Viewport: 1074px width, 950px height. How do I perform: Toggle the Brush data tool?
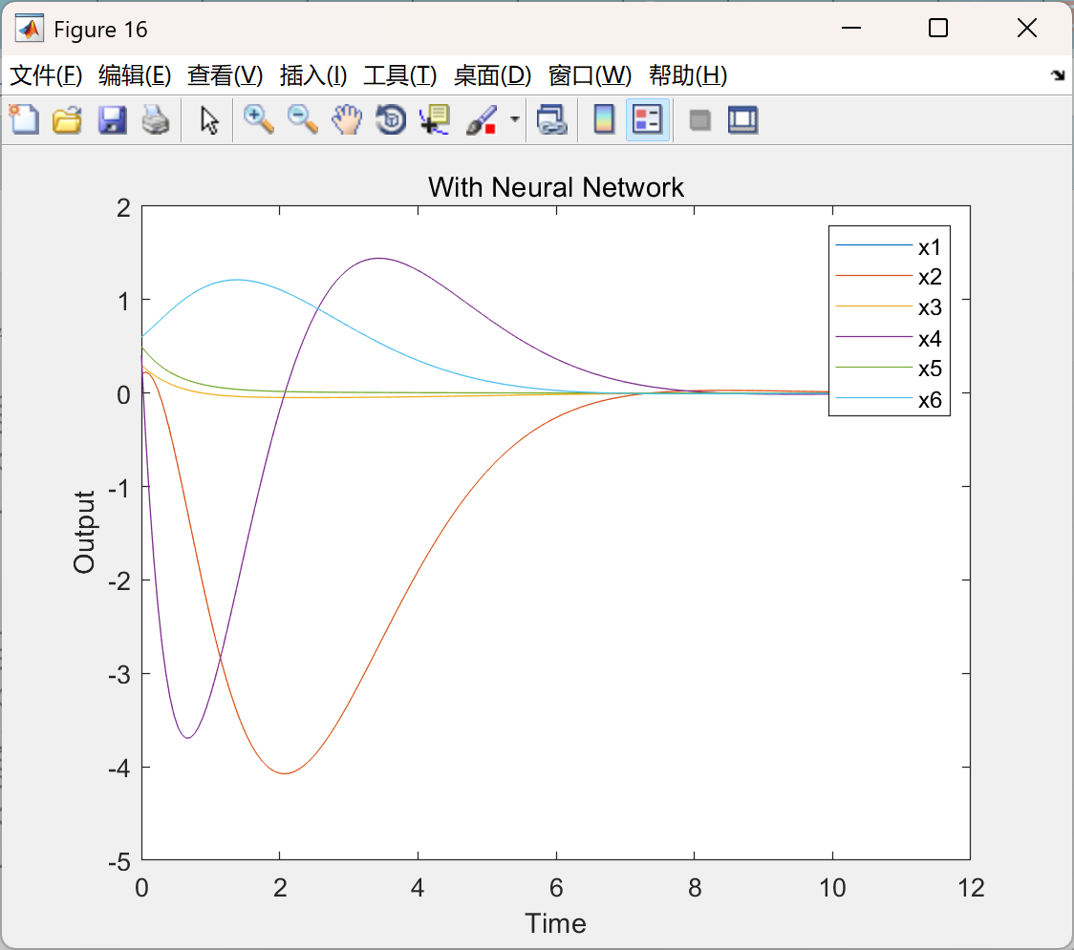[x=482, y=119]
